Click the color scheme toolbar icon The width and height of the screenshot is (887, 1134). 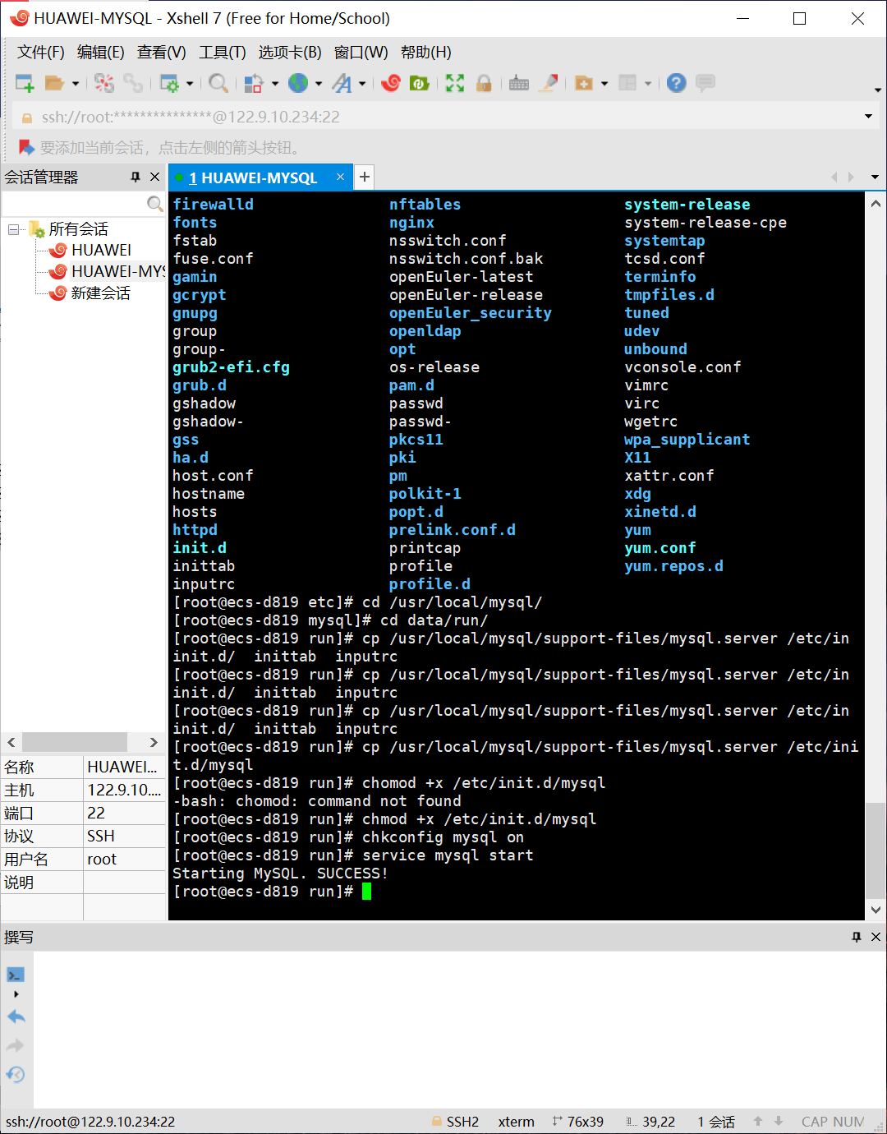coord(254,83)
